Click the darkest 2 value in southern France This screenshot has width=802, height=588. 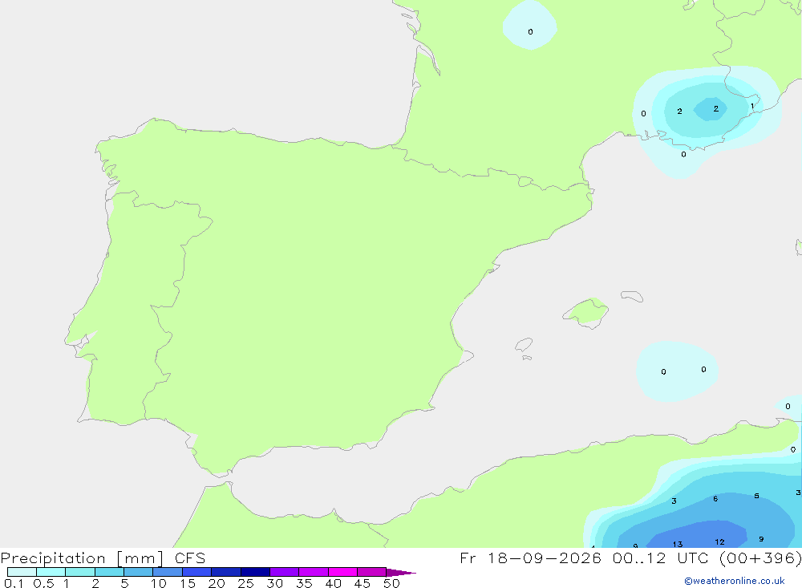(x=716, y=108)
